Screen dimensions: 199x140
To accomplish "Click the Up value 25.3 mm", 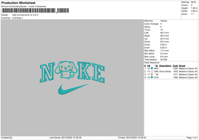I will click(x=165, y=39).
